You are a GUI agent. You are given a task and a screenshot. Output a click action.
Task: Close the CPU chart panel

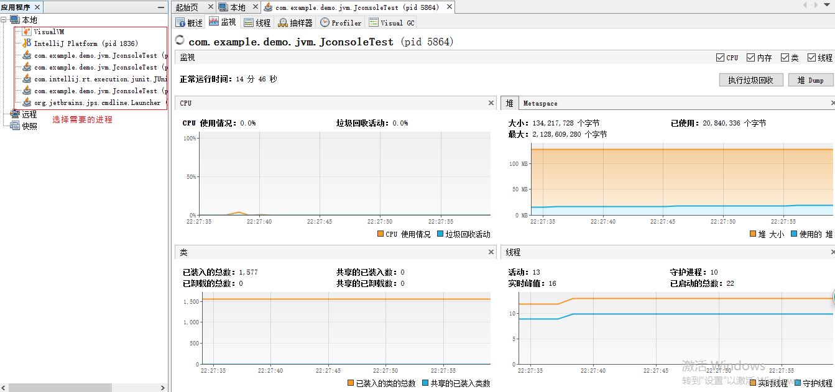(491, 103)
